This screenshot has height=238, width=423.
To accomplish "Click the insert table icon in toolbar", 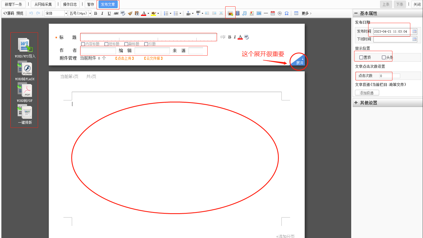I will (296, 13).
